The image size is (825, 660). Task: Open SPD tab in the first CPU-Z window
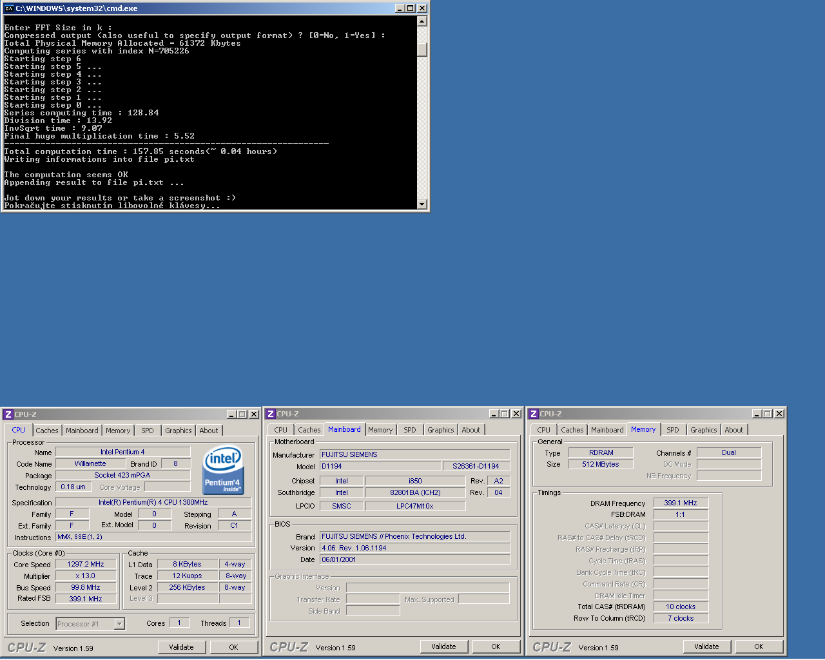(x=148, y=431)
